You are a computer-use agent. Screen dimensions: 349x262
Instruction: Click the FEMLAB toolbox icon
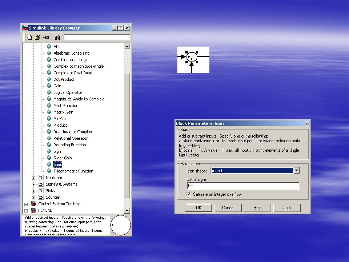[33, 210]
